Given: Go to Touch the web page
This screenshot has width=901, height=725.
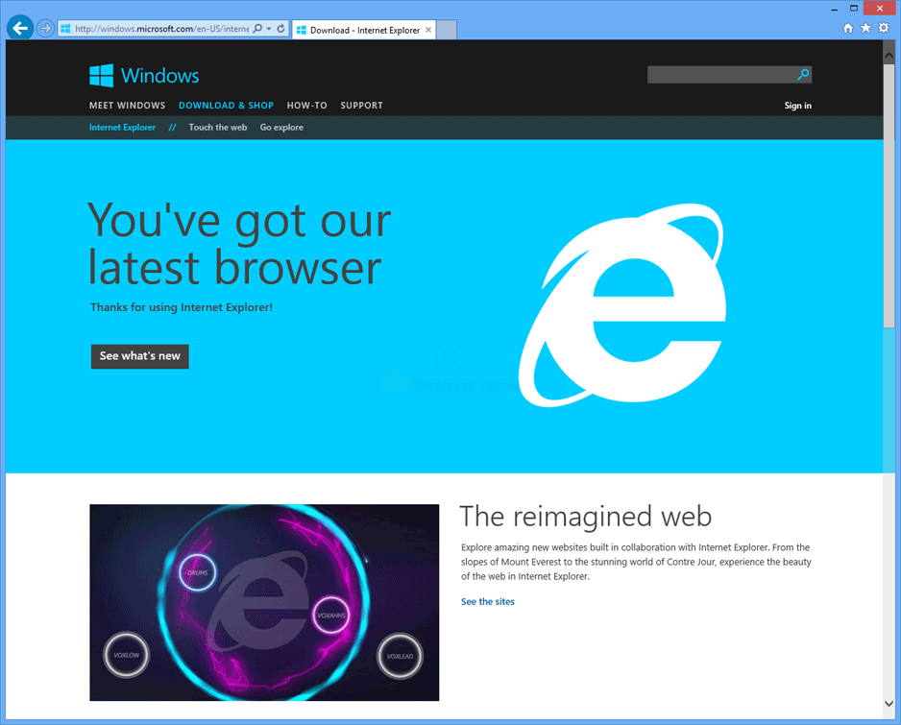Looking at the screenshot, I should (x=218, y=127).
